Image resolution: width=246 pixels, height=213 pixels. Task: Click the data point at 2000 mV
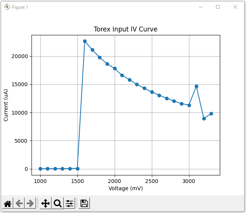115,69
